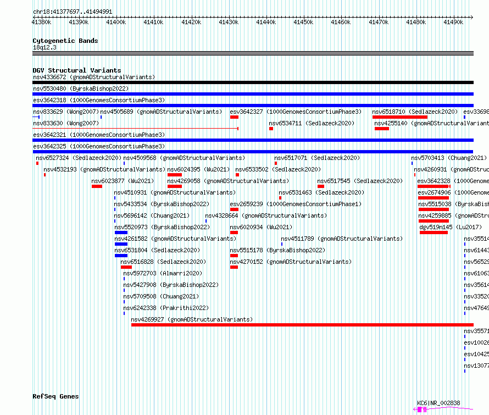Click the red nsv6518710 variant bar
The width and height of the screenshot is (489, 415).
click(x=400, y=117)
